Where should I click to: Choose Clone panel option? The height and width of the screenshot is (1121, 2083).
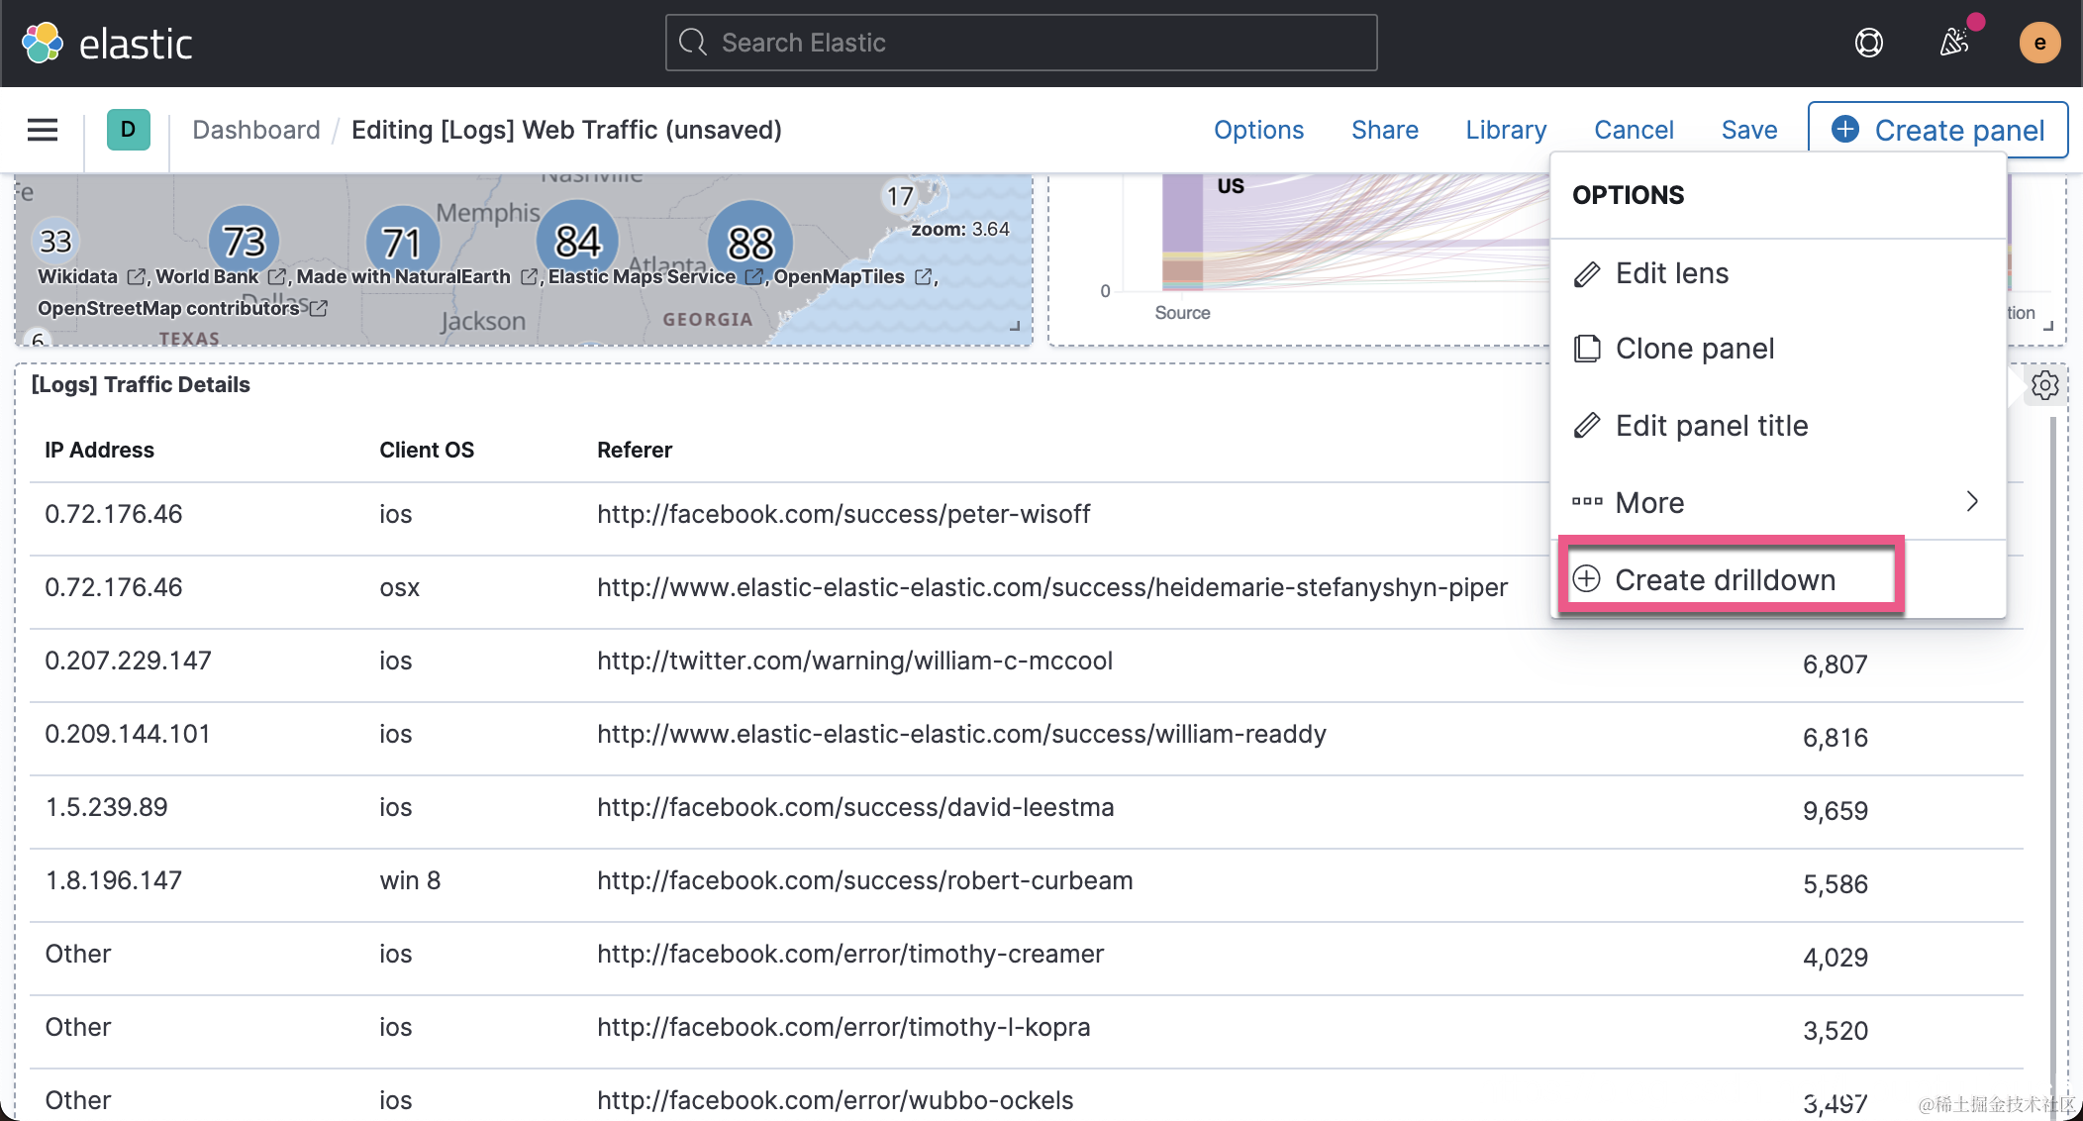tap(1694, 349)
